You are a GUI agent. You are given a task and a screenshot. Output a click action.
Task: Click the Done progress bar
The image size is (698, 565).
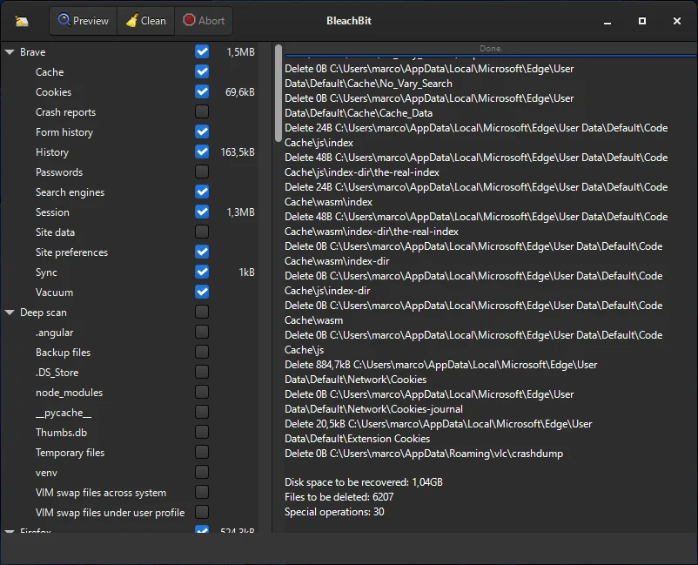[491, 49]
